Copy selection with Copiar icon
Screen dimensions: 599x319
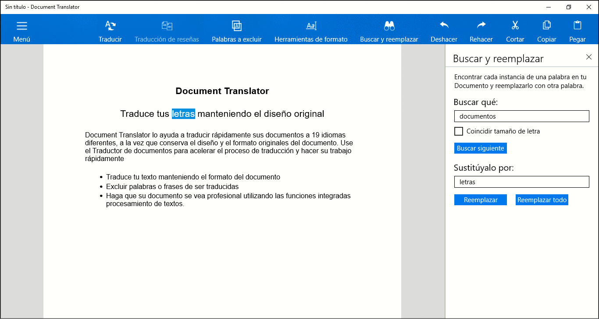[546, 26]
